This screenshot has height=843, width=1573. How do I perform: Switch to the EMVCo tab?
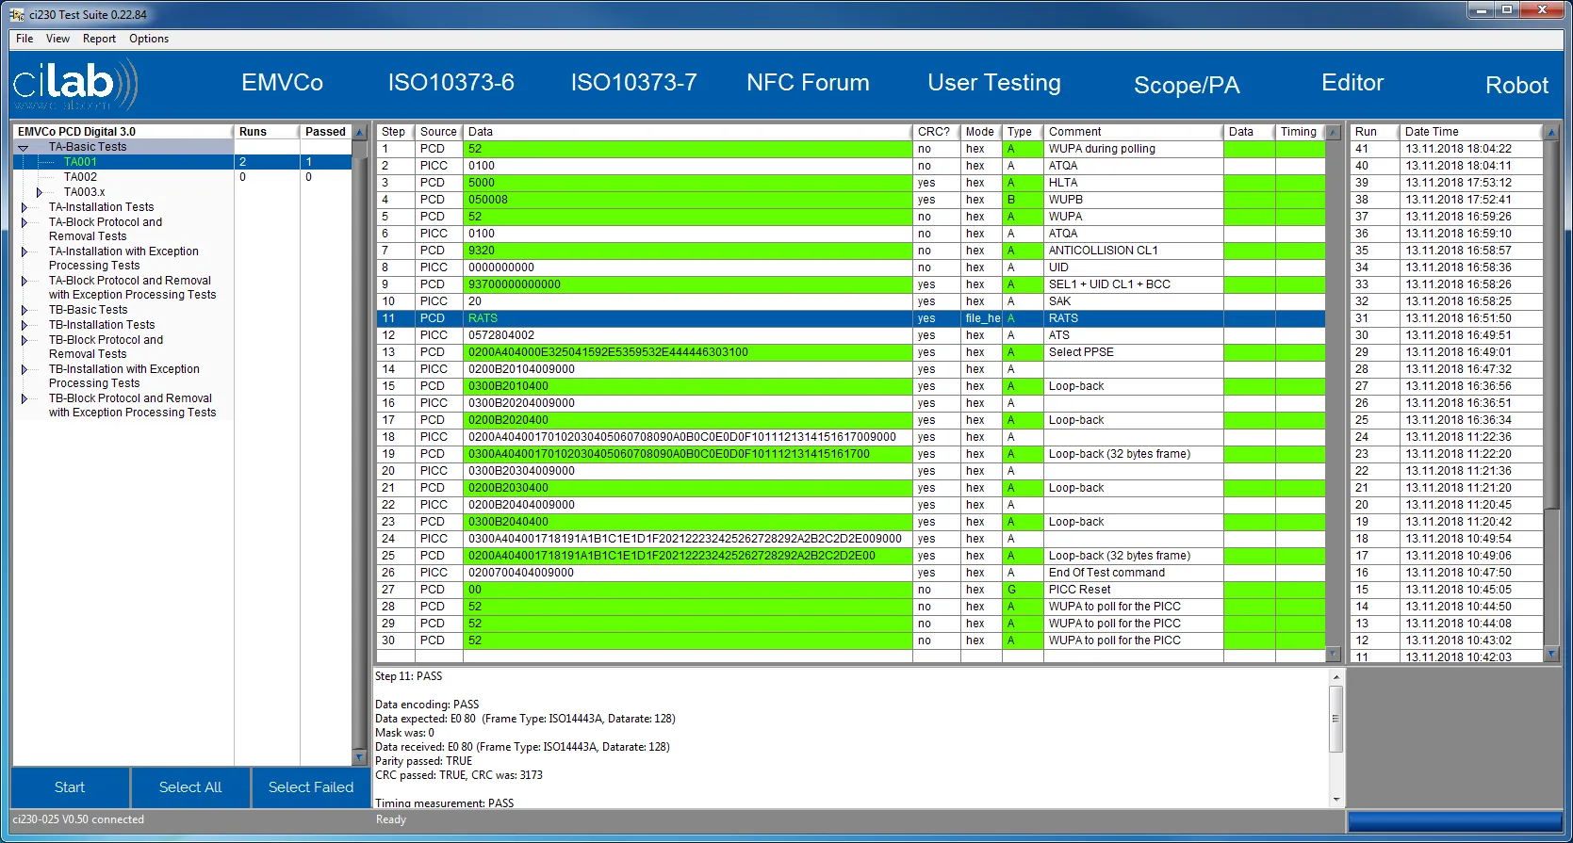(282, 83)
